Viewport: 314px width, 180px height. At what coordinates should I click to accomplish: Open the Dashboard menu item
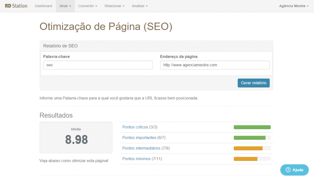point(44,6)
